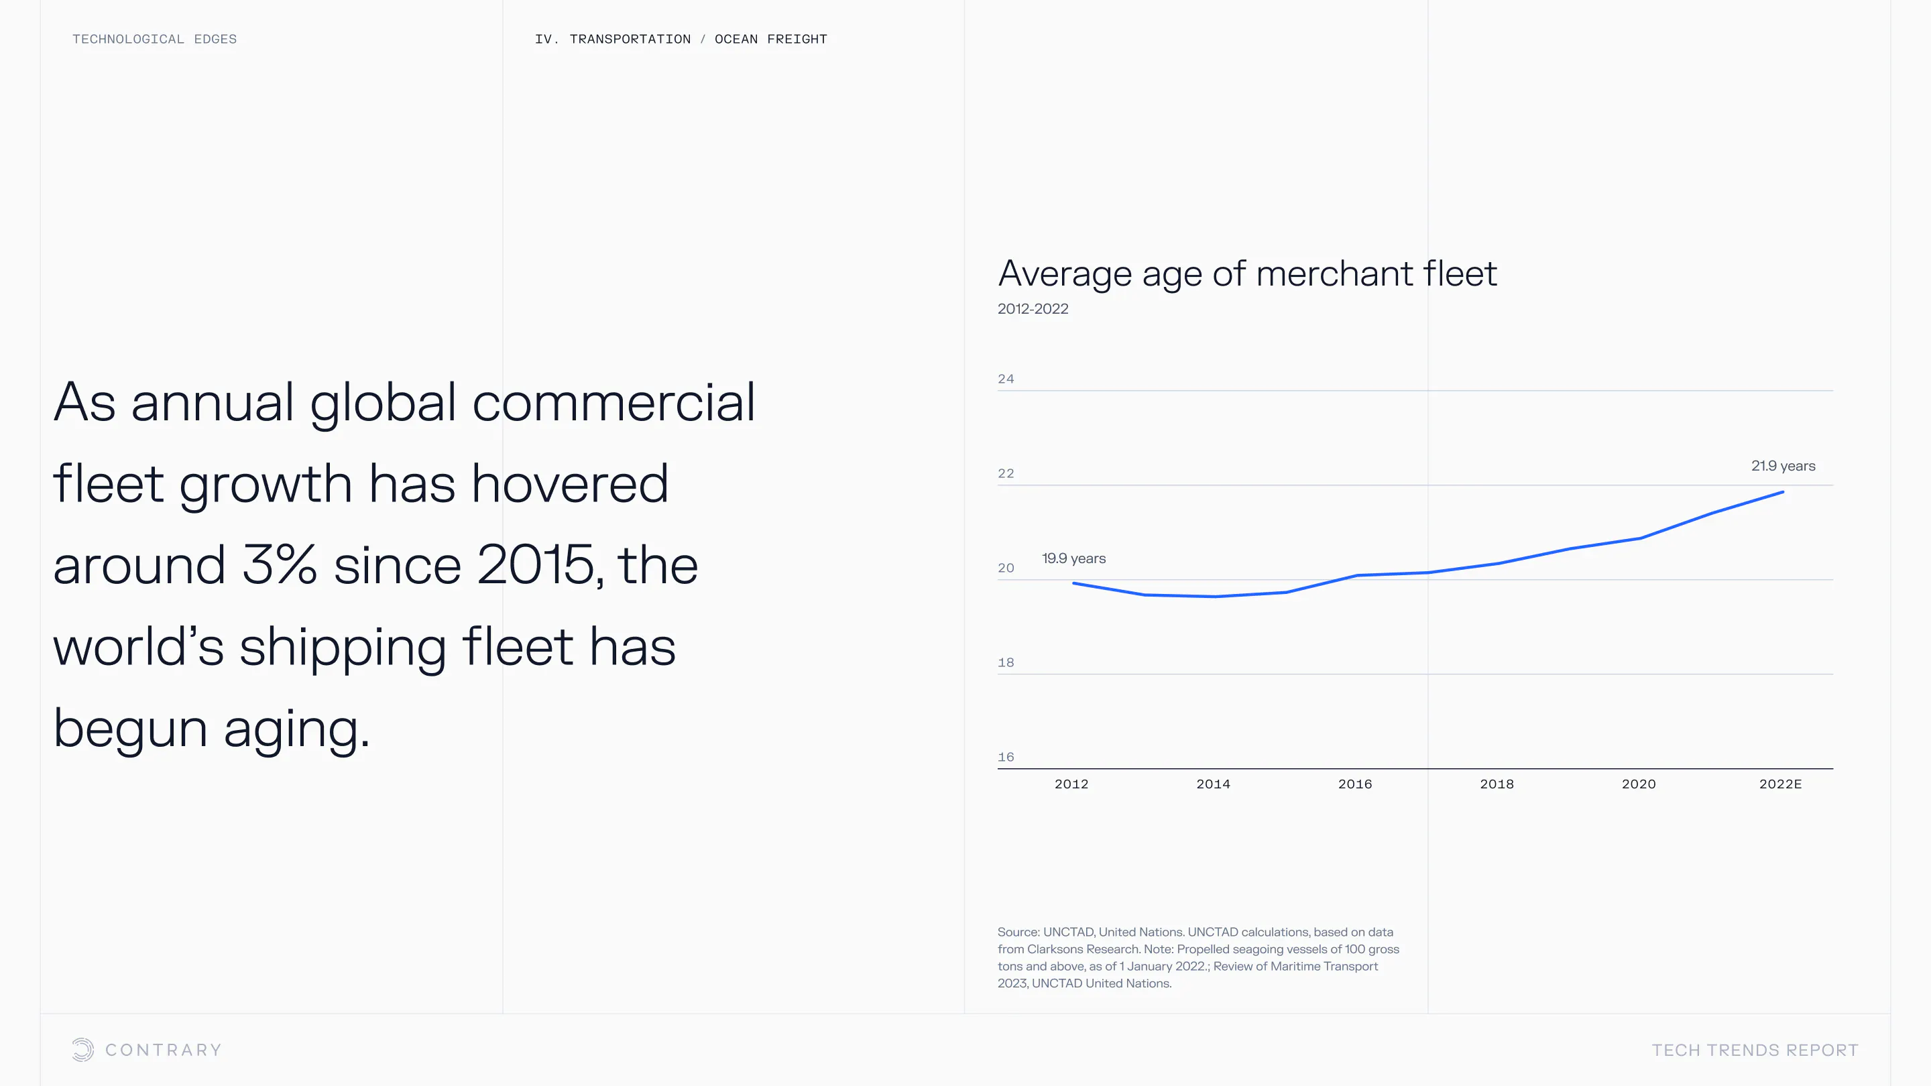Click the TECHNOLOGICAL EDGES header label
Image resolution: width=1931 pixels, height=1086 pixels.
coord(154,39)
